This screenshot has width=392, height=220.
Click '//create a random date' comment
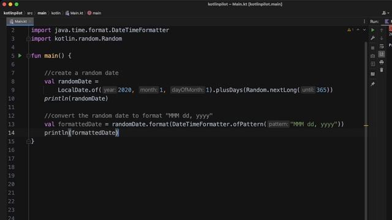(x=81, y=73)
